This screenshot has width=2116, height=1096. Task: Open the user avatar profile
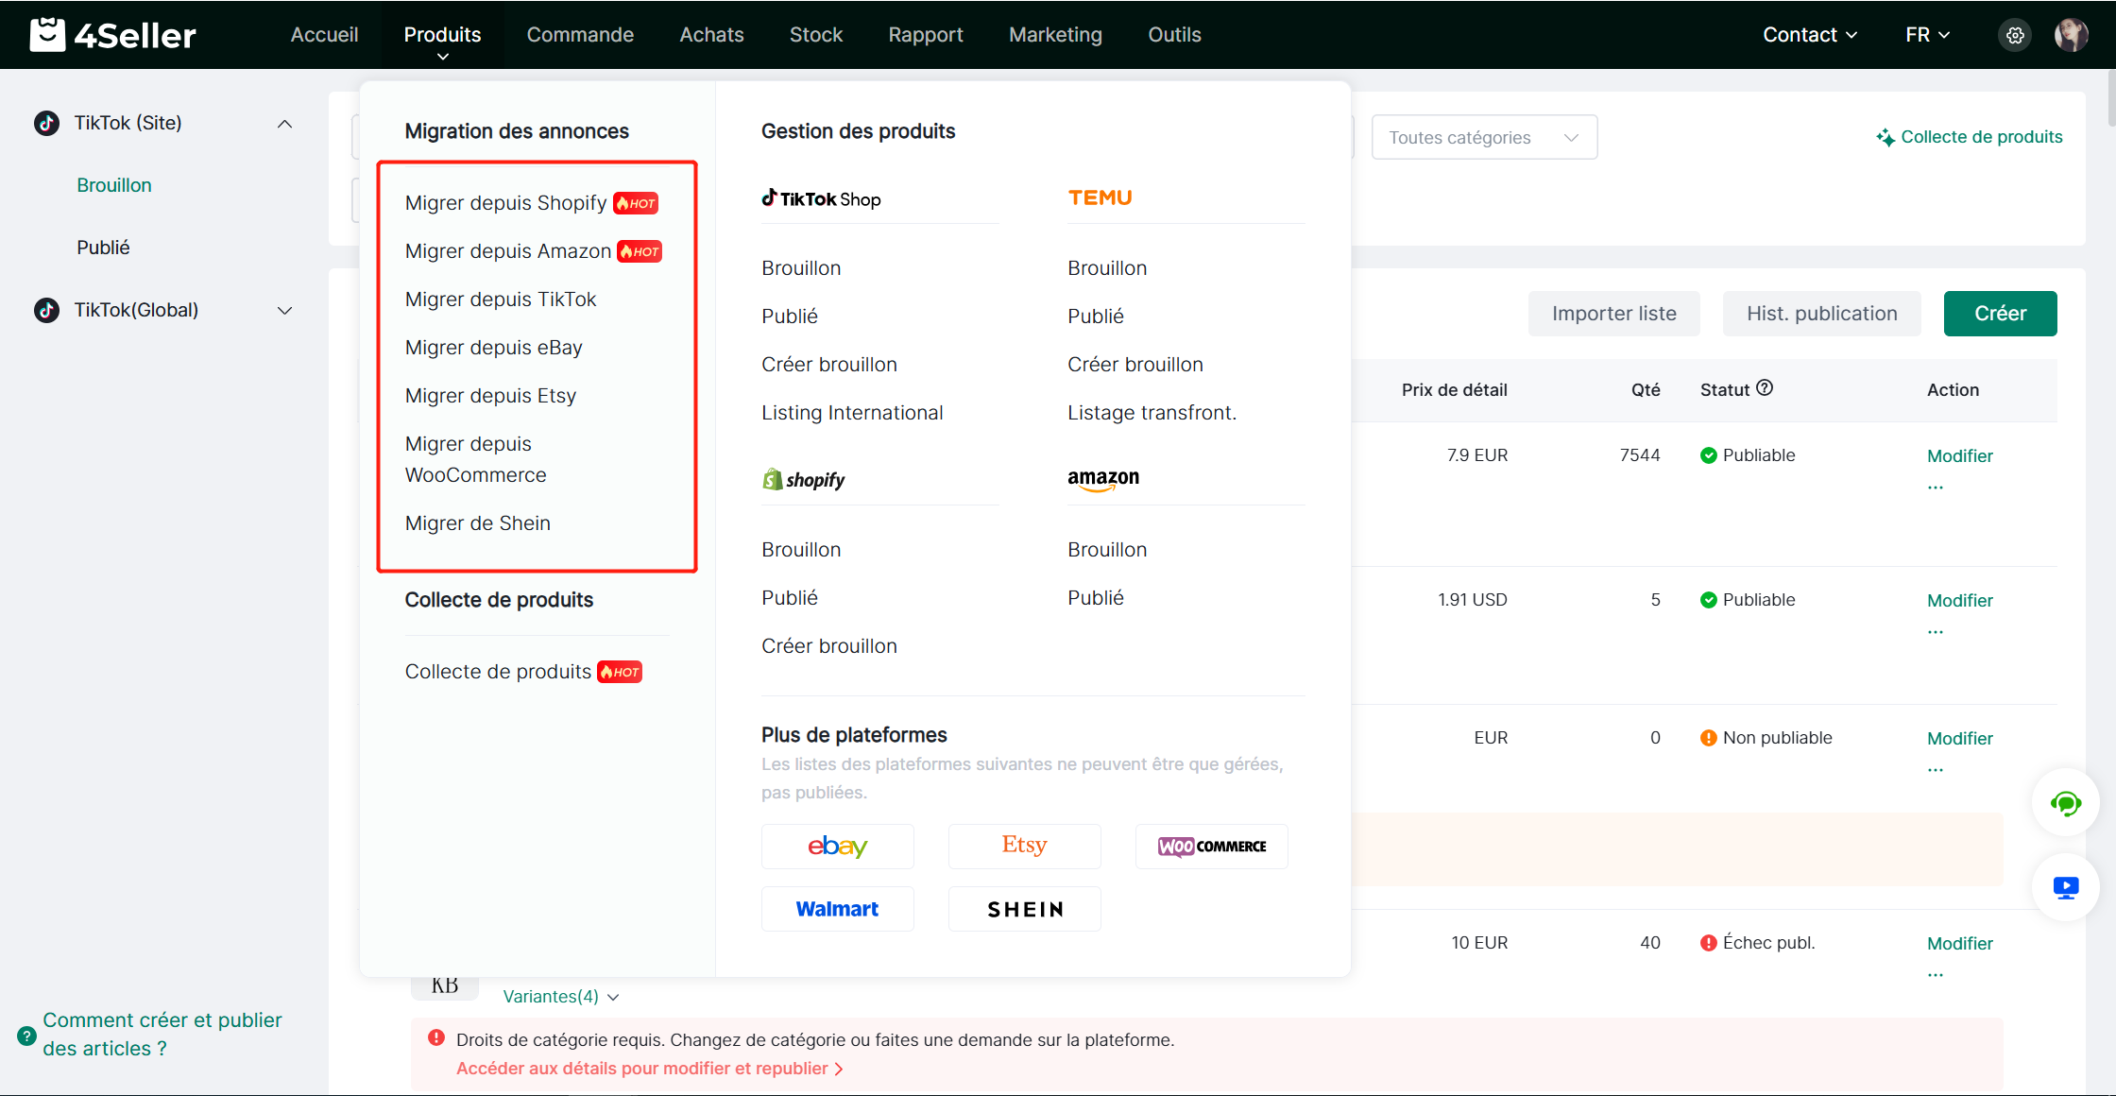(x=2071, y=35)
